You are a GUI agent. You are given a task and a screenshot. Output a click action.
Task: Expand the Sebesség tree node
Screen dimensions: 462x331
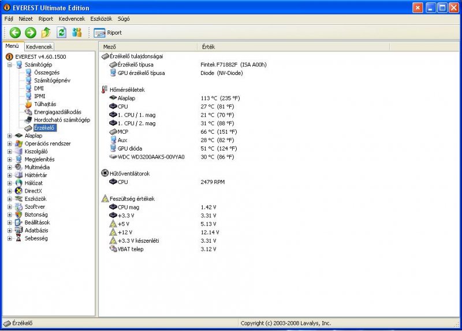click(x=10, y=239)
